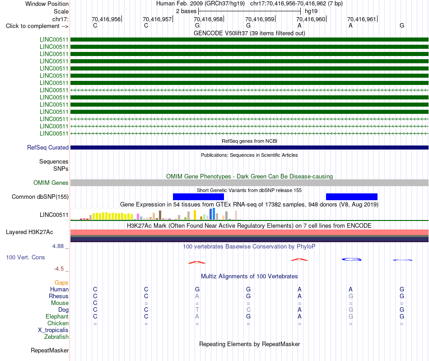Click the LINC00511 label beside the GTEx bar chart

point(54,215)
